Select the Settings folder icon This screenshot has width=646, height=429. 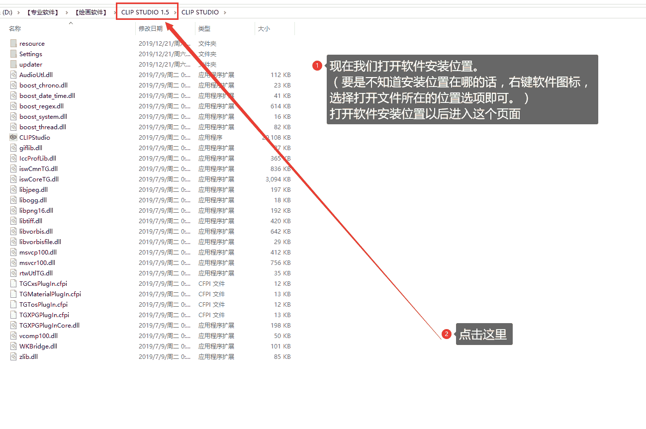[13, 54]
